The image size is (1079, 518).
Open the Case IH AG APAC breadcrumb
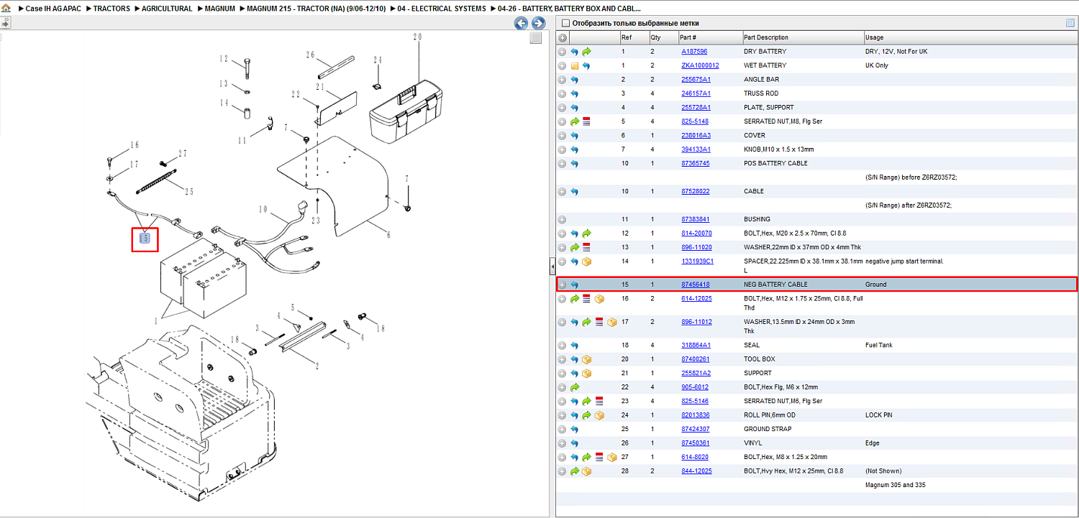pyautogui.click(x=53, y=9)
